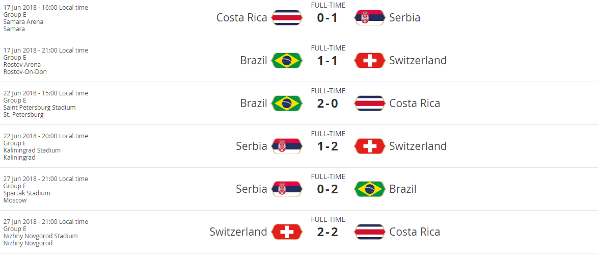The image size is (598, 254).
Task: Click Brazil flag in Rostov Arena match
Action: [287, 61]
